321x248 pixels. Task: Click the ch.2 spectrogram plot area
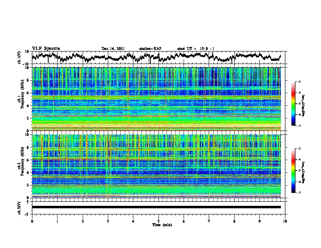click(x=156, y=166)
